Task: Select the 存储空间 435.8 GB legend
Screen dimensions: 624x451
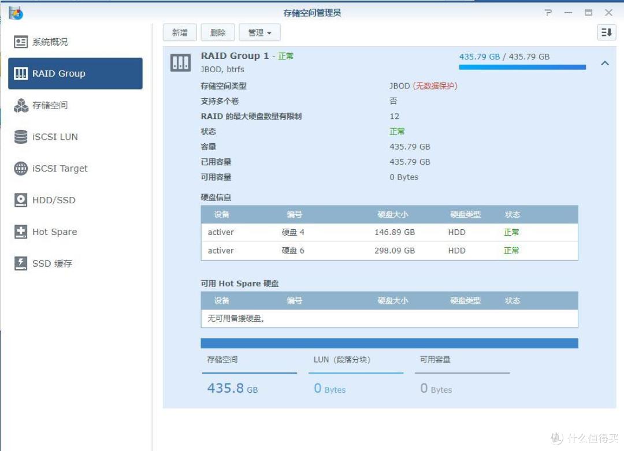Action: pyautogui.click(x=250, y=375)
